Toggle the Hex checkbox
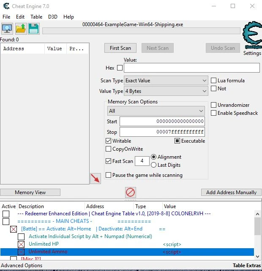Screen dimensions: 262x271 coord(120,68)
